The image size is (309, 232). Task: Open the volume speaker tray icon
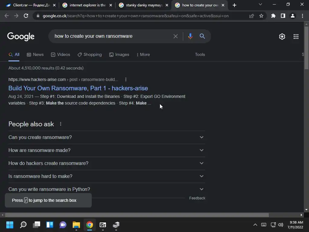[281, 225]
